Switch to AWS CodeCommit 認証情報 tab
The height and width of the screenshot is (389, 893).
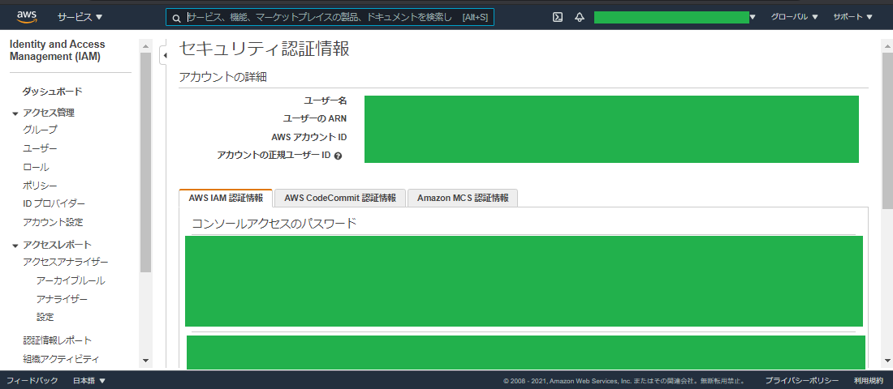[x=340, y=199]
